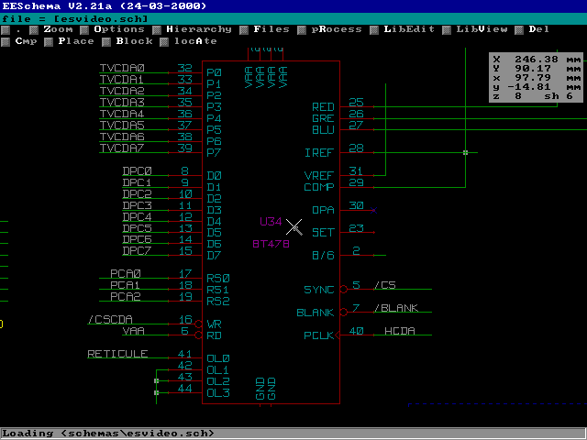587x440 pixels.
Task: Select the HCDA net label
Action: [400, 331]
